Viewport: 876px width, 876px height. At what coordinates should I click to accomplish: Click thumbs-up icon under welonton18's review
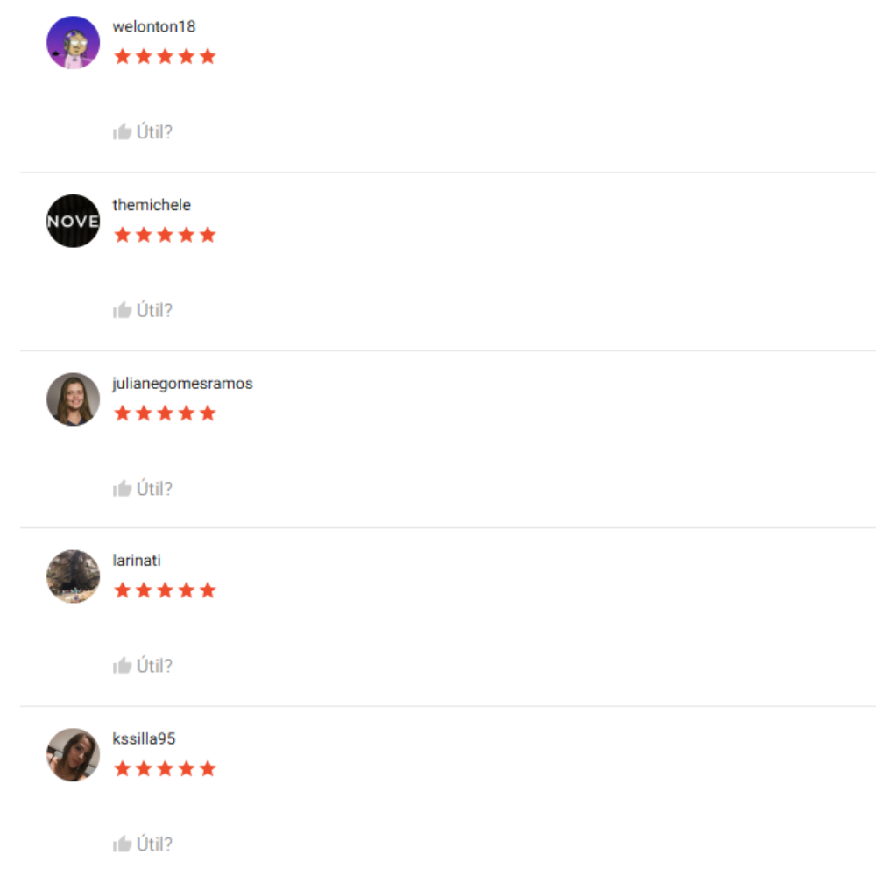[122, 132]
